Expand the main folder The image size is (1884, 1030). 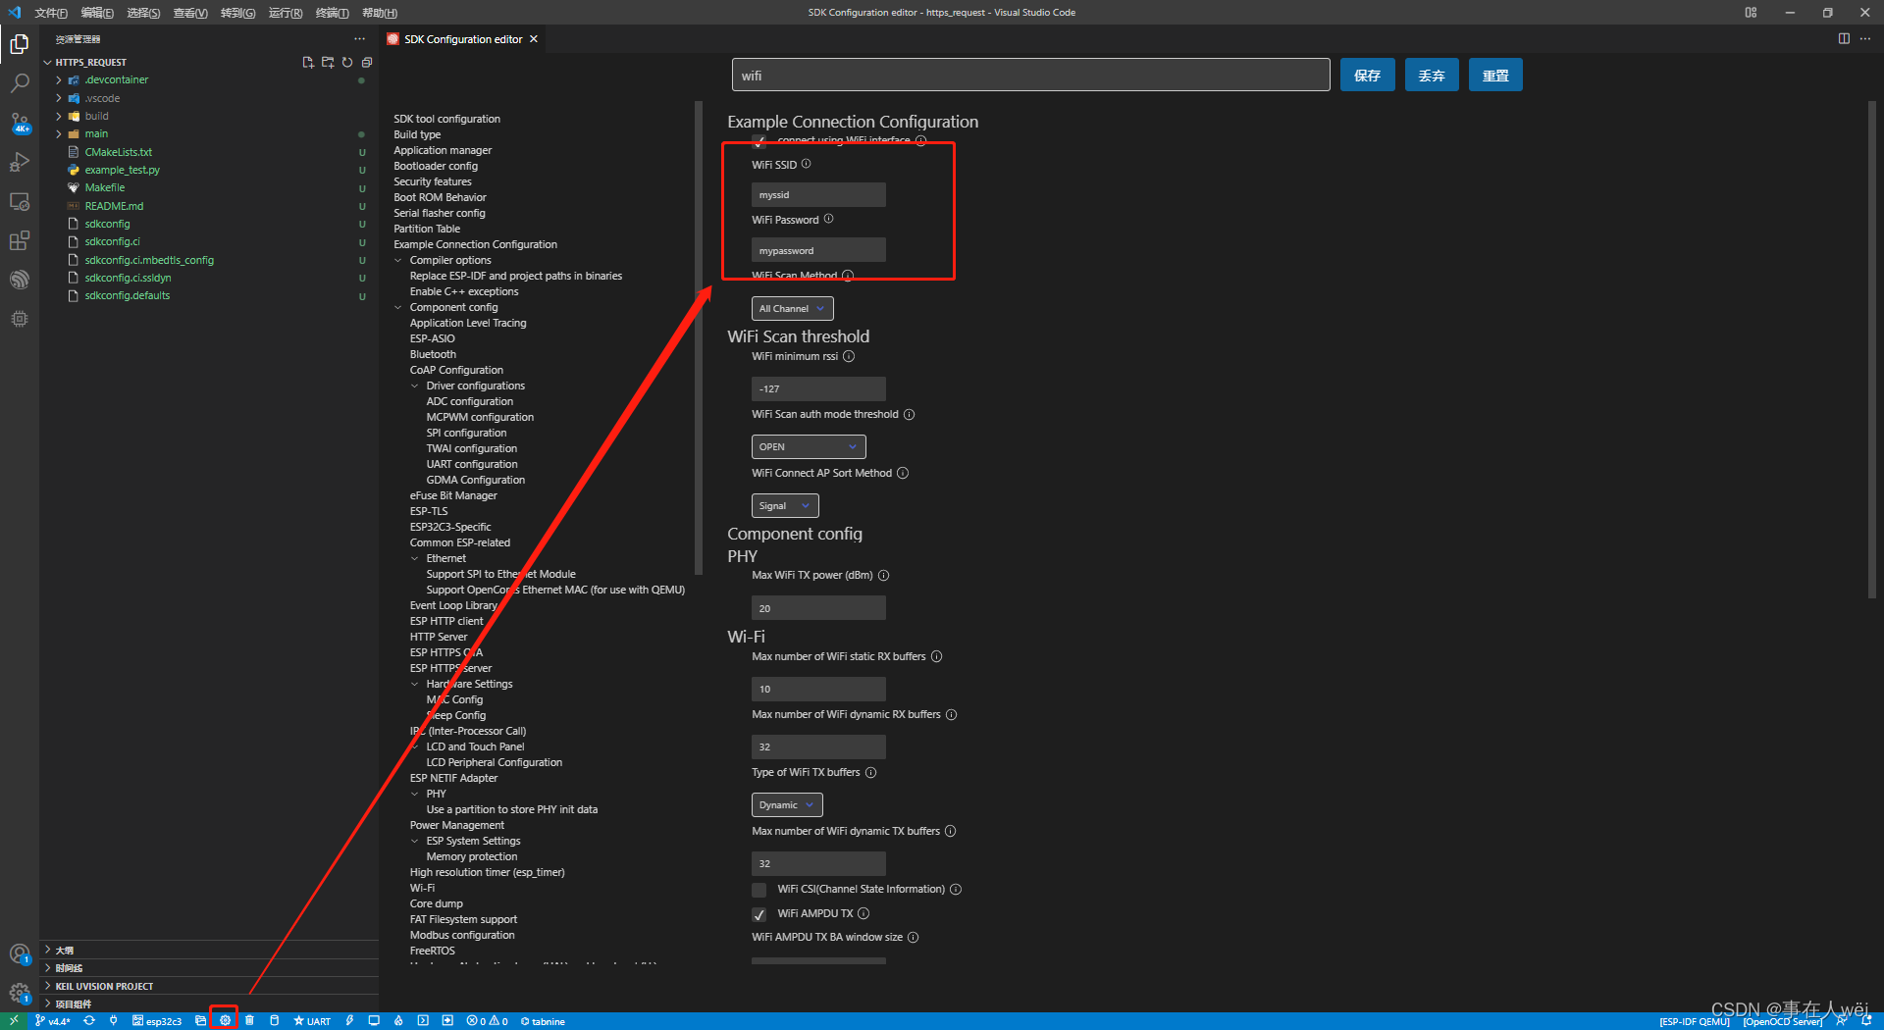(58, 133)
